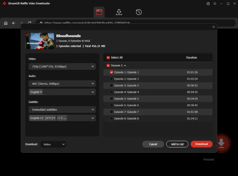
Task: Go to the home page
Action: coord(6,23)
